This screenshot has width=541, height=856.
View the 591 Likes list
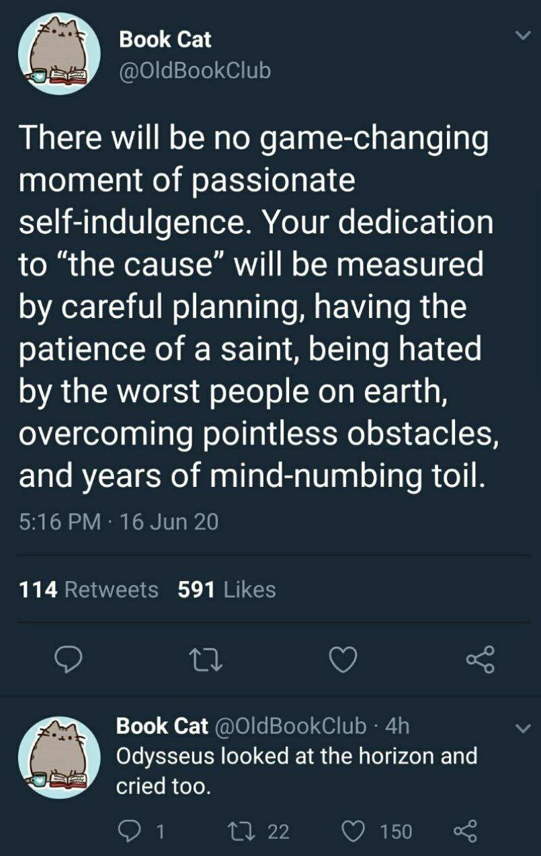(226, 590)
